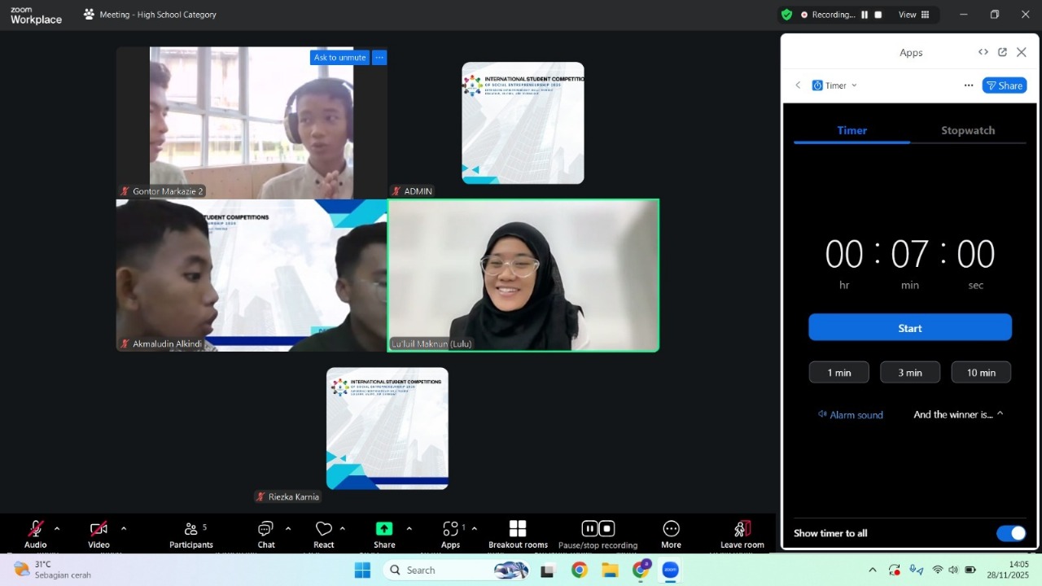
Task: Click the minutes value 07 in timer
Action: click(909, 255)
